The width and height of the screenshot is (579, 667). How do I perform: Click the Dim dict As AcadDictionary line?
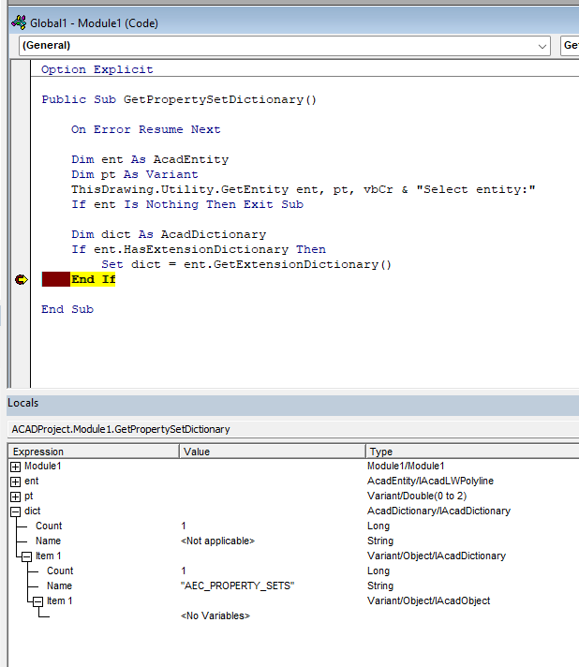[x=169, y=234]
